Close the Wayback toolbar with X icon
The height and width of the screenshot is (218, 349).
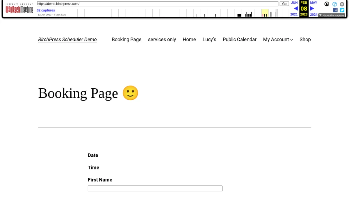342,4
